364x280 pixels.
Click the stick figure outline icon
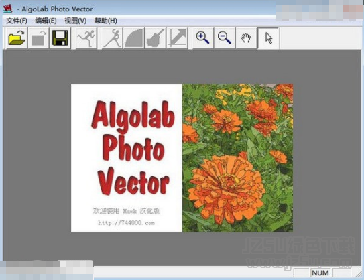(x=113, y=38)
